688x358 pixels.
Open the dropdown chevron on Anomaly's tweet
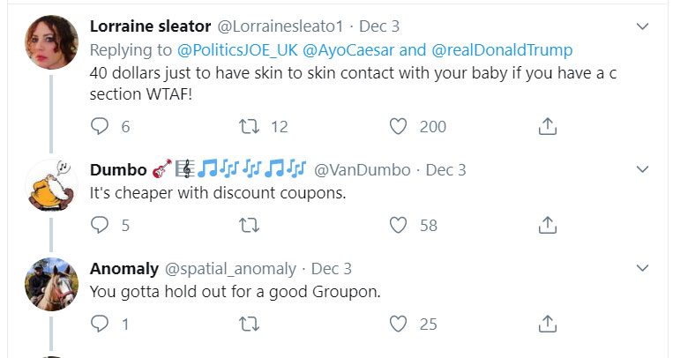point(642,268)
